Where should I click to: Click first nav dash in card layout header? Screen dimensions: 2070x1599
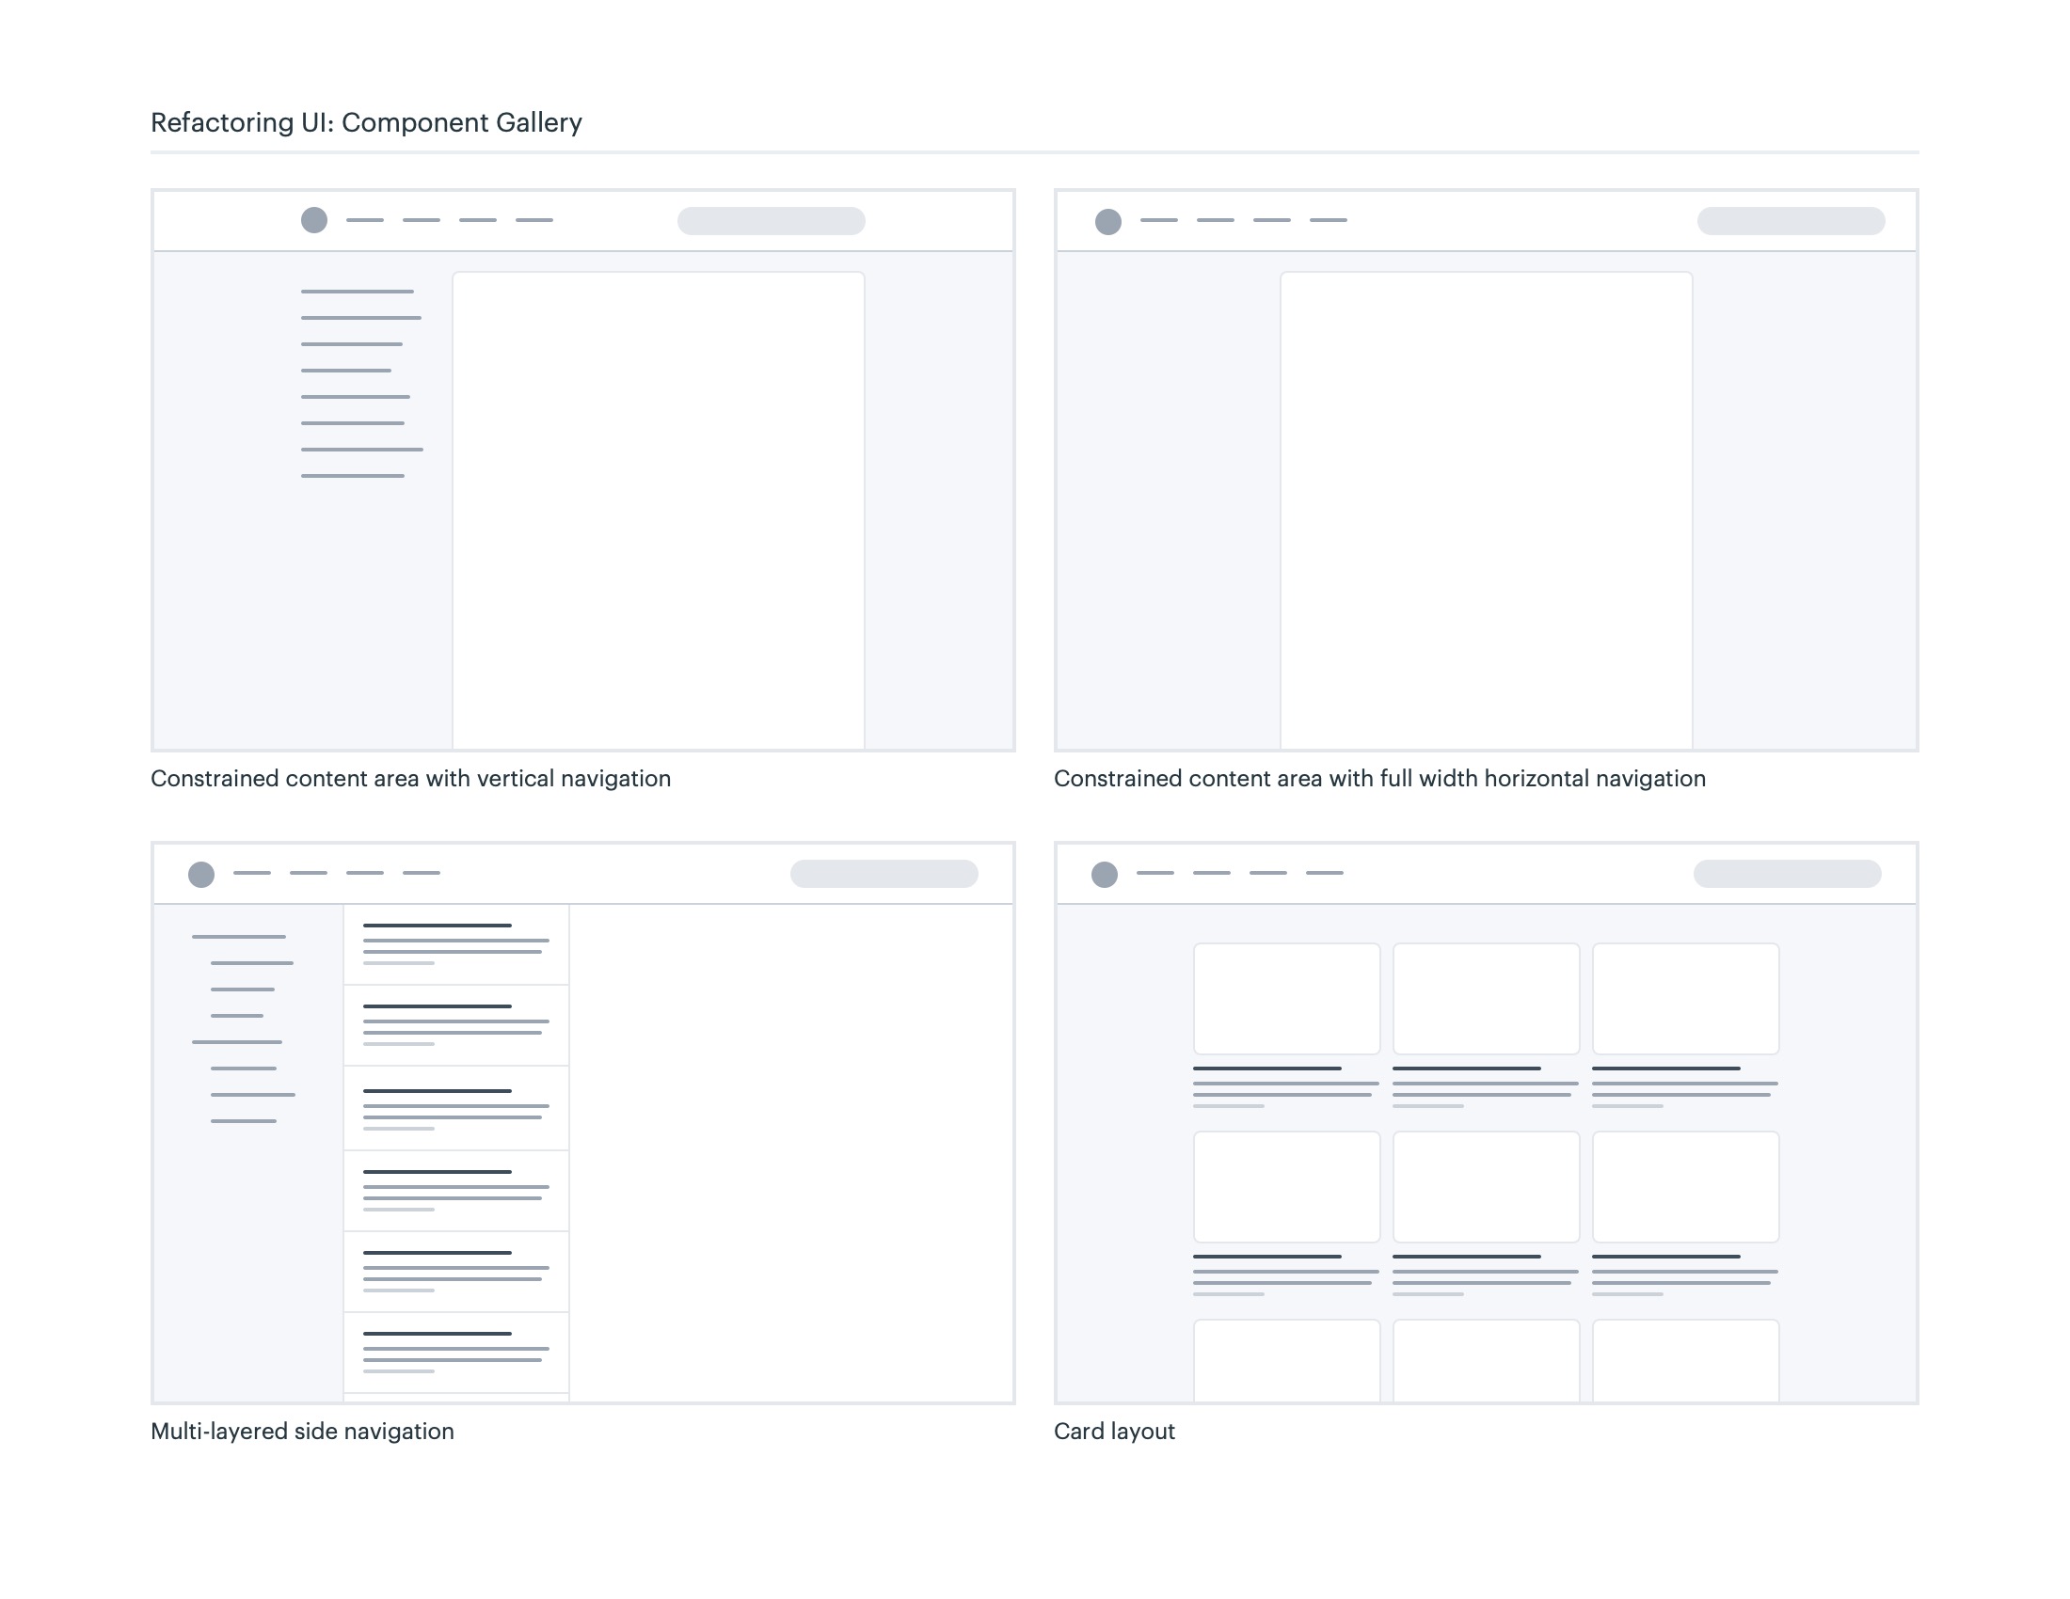click(x=1154, y=874)
